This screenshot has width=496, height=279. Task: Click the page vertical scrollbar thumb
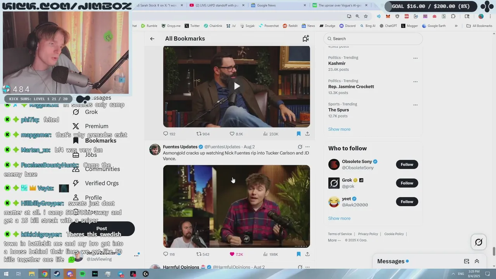point(494,251)
